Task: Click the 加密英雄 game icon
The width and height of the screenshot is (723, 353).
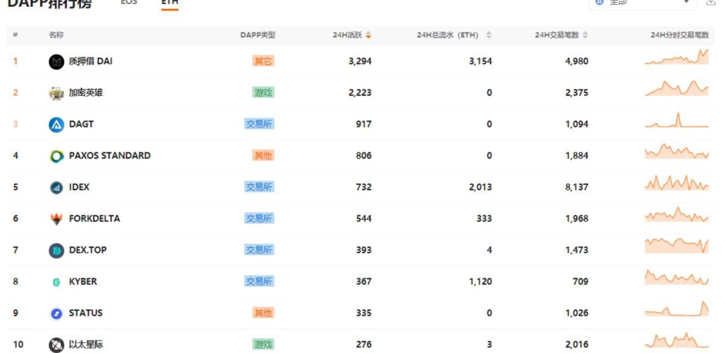Action: coord(57,93)
